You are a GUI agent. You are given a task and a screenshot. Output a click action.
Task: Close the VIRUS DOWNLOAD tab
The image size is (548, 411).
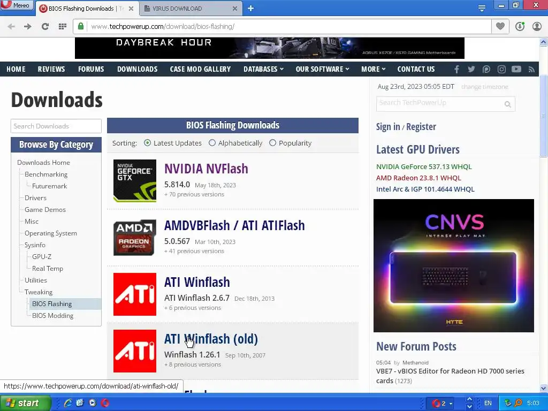[x=235, y=9]
